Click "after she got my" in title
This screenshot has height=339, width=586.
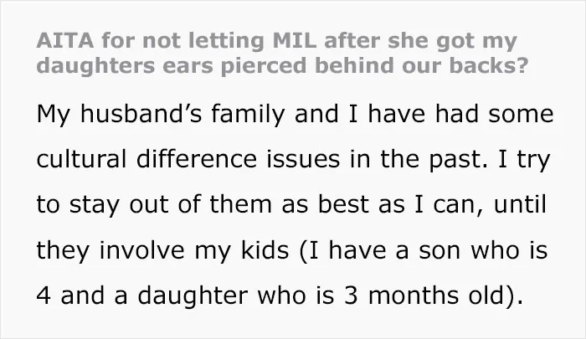pyautogui.click(x=421, y=42)
